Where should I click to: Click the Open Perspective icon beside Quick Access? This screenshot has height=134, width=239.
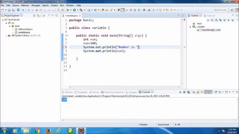pos(232,10)
